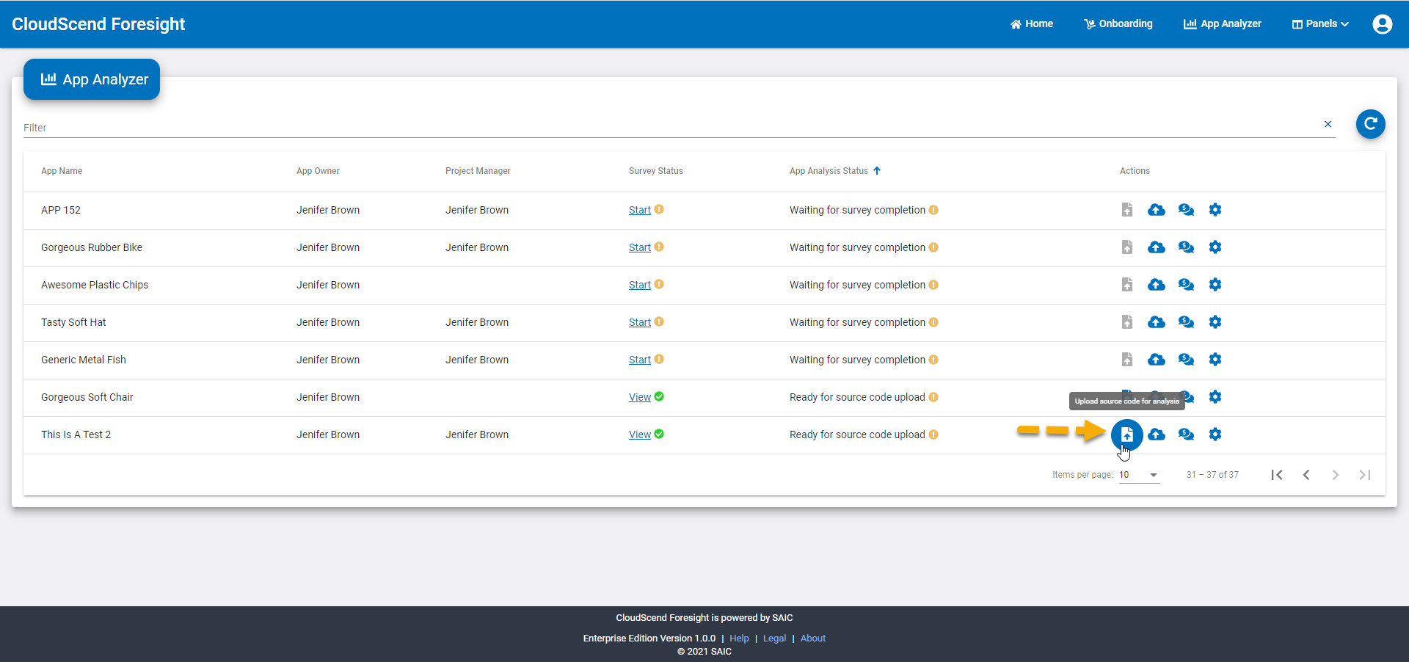The width and height of the screenshot is (1409, 662).
Task: Start survey for Awesome Plastic Chips
Action: 640,285
